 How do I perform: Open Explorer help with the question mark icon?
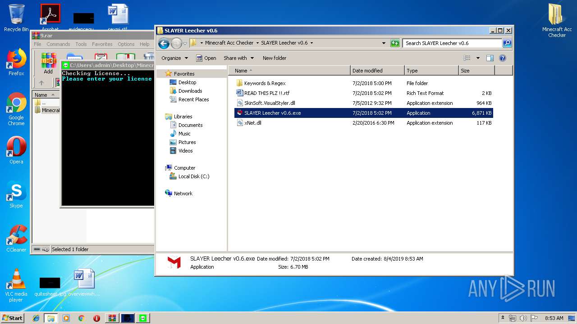503,58
